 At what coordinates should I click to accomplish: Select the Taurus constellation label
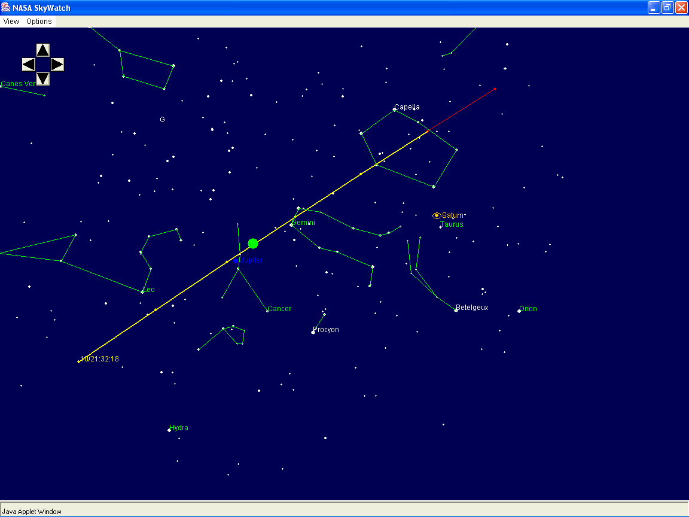click(452, 224)
